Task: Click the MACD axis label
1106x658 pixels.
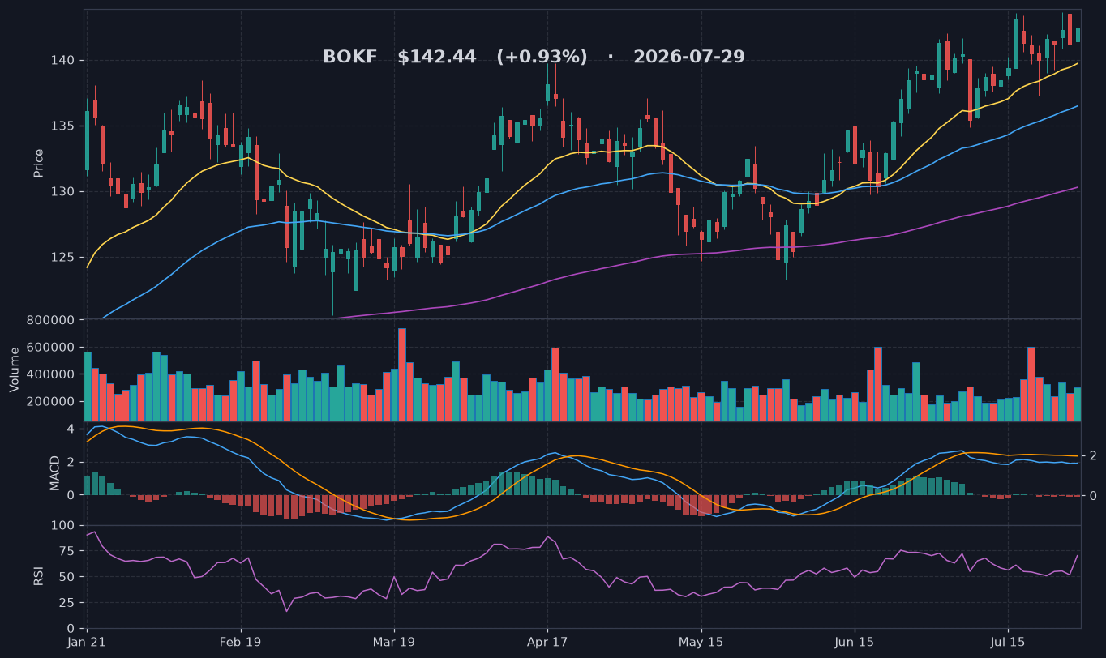Action: tap(54, 473)
